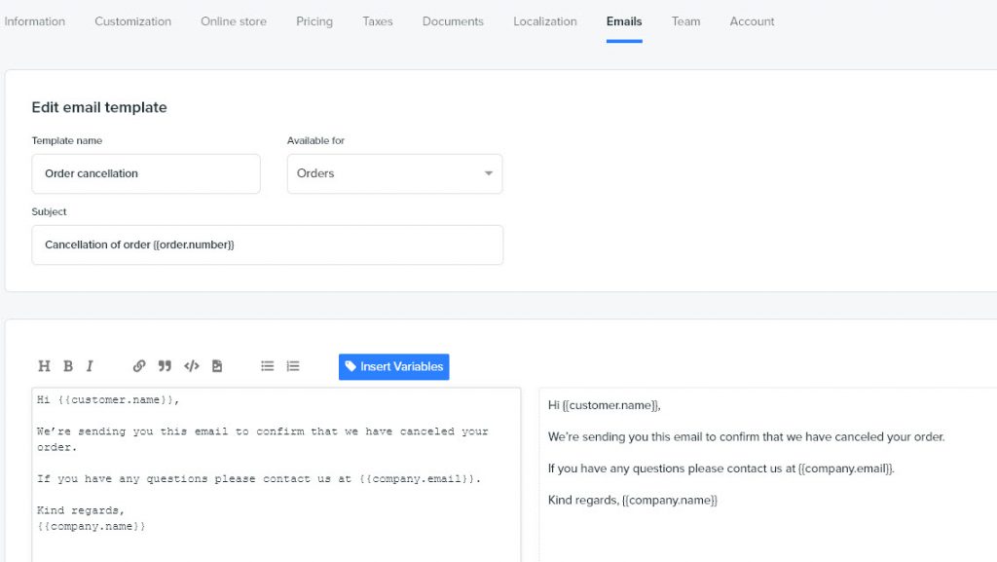Viewport: 997px width, 562px height.
Task: Go to the Online store tab
Action: pyautogui.click(x=234, y=21)
